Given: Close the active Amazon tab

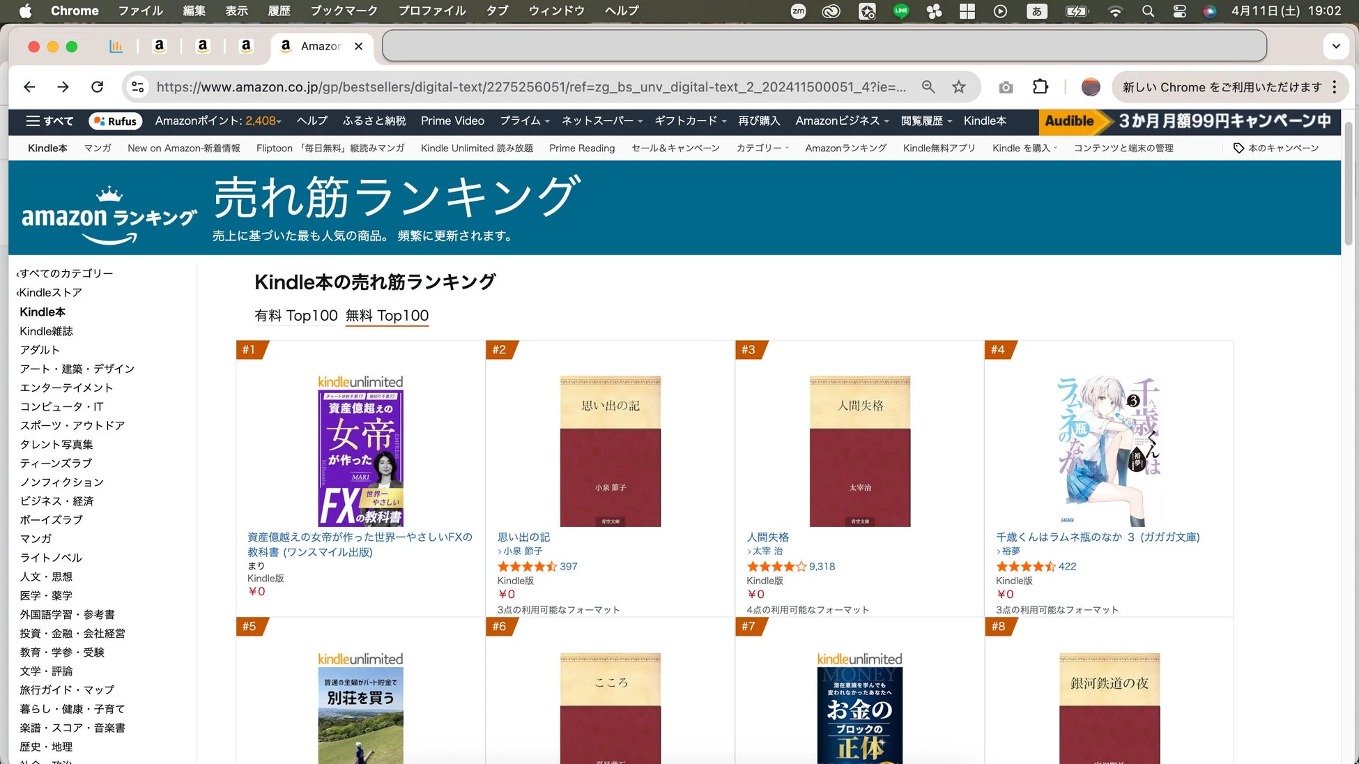Looking at the screenshot, I should 358,46.
